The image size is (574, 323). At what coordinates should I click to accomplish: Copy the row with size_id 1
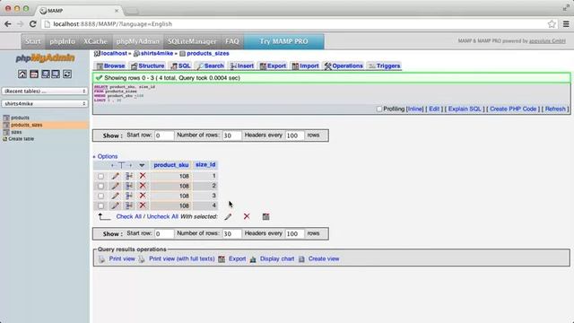pyautogui.click(x=129, y=176)
